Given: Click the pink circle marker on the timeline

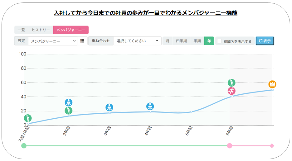Looking at the screenshot, I should click(x=230, y=146).
